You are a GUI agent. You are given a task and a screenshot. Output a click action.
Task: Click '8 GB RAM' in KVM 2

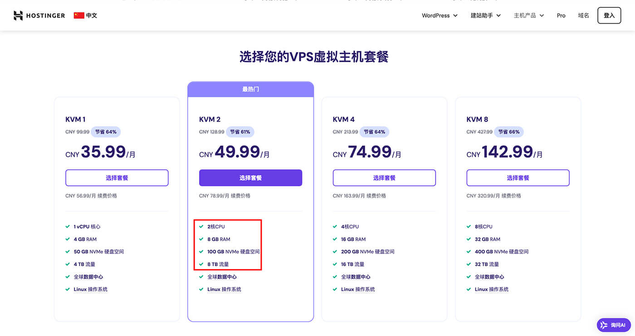pos(219,239)
